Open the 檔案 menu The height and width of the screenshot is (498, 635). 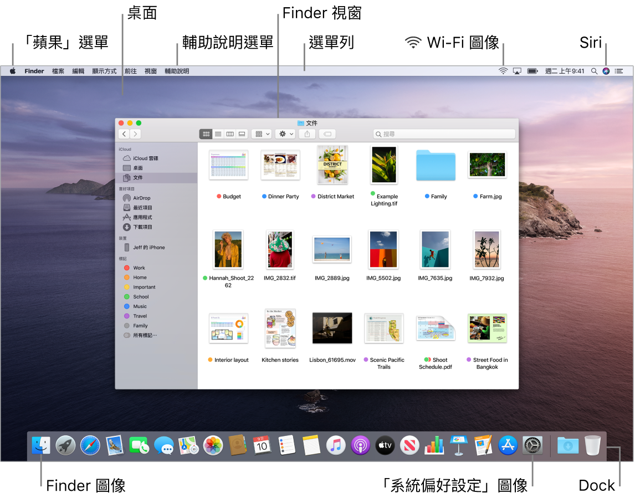coord(58,71)
